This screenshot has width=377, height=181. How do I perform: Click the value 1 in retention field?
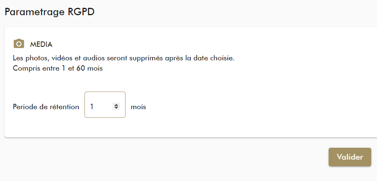click(92, 107)
